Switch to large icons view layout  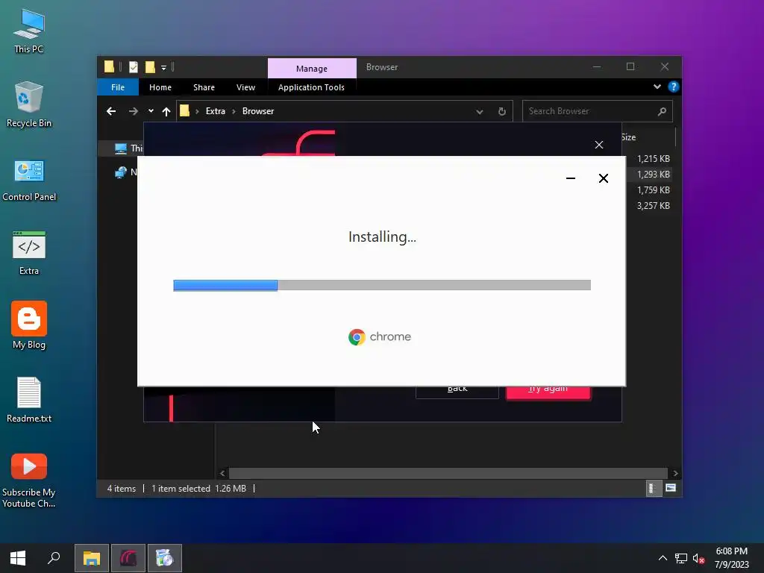(x=671, y=488)
